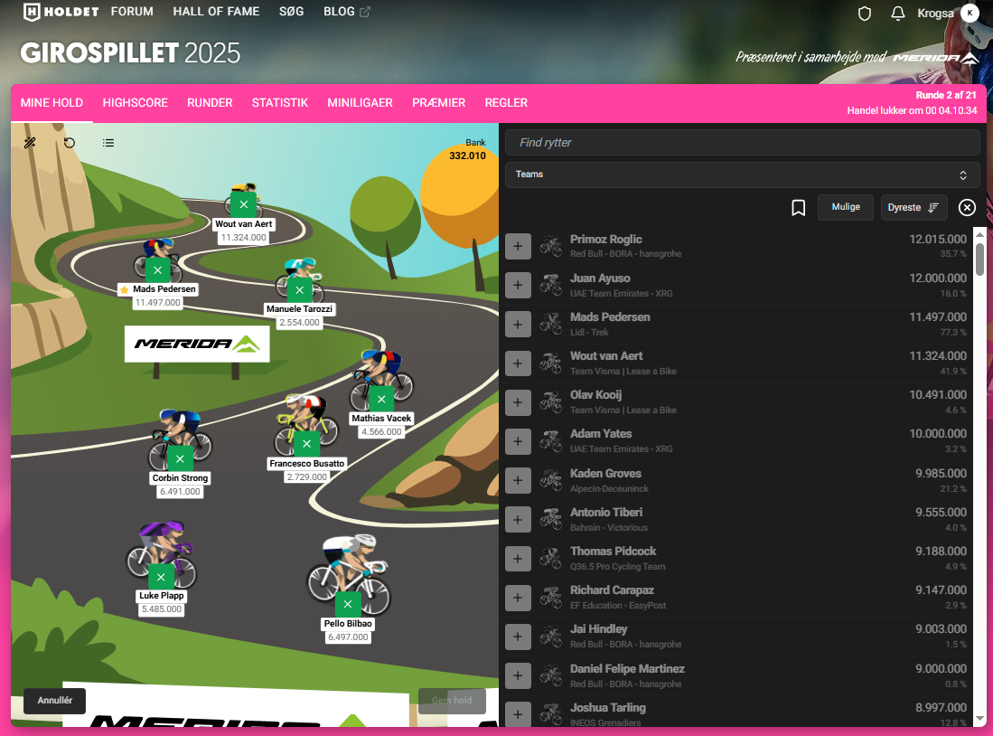This screenshot has height=736, width=993.
Task: Click Krogsa username
Action: point(935,14)
